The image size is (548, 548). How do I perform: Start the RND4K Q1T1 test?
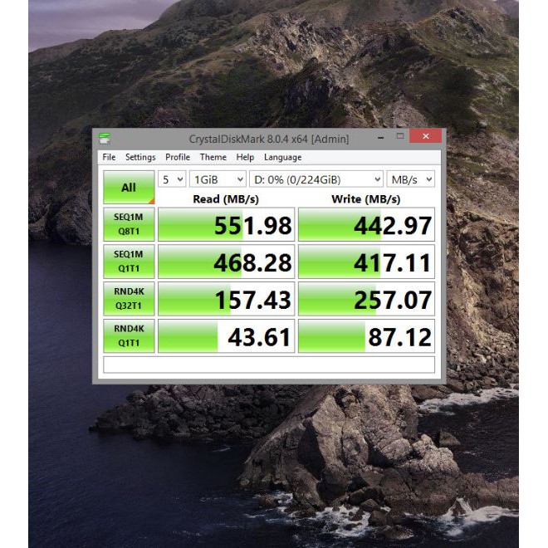click(x=129, y=336)
